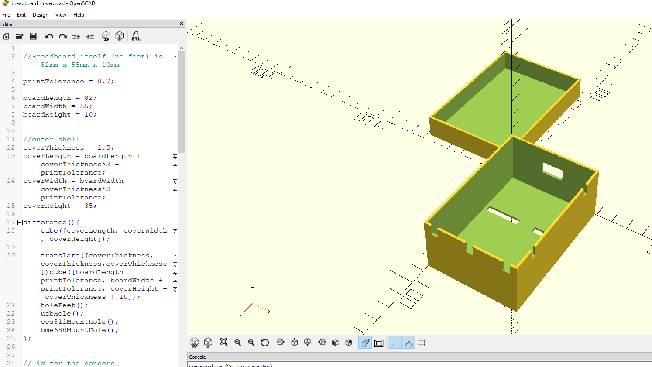This screenshot has height=367, width=652.
Task: Undo the last edit
Action: point(49,36)
